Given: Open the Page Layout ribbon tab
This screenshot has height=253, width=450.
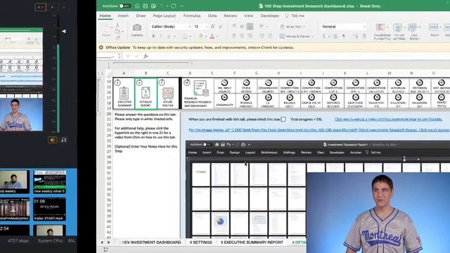Looking at the screenshot, I should [x=164, y=15].
